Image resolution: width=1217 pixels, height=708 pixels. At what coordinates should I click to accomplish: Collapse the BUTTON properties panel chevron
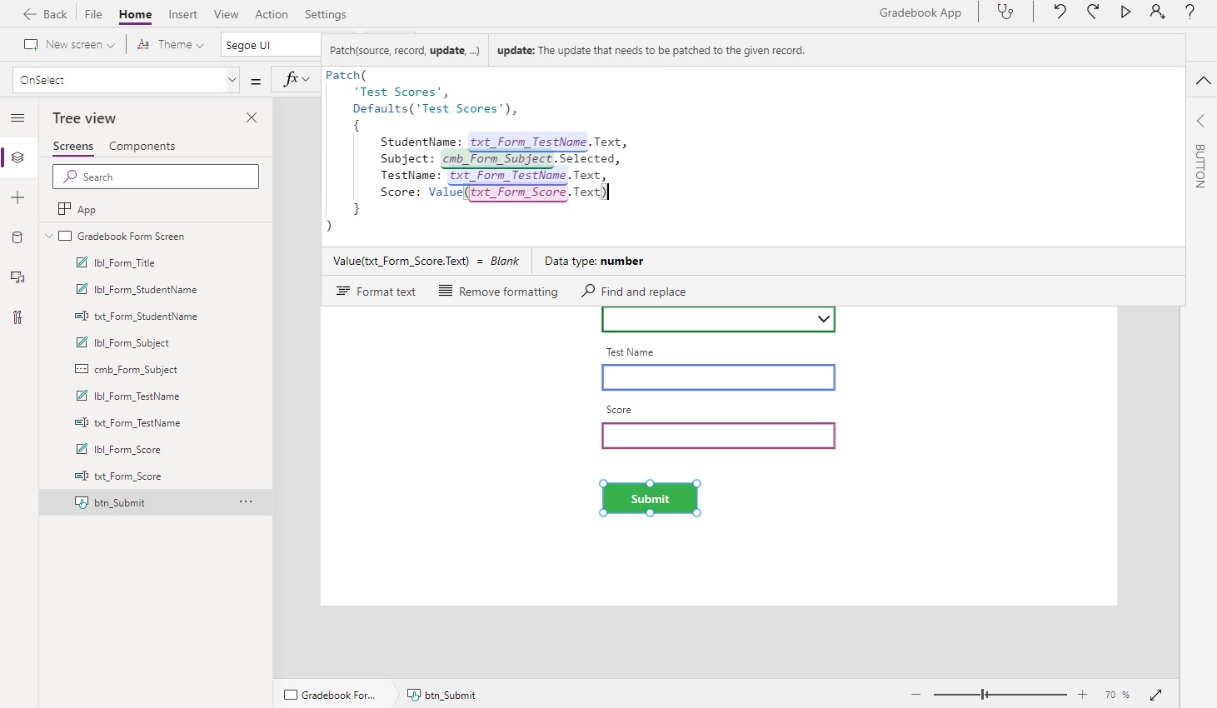(1200, 121)
